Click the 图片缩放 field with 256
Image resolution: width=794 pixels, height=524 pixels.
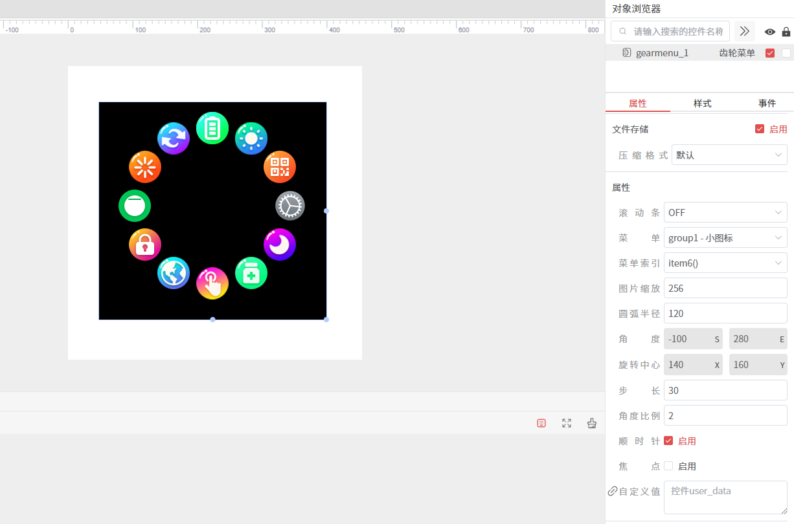coord(725,288)
